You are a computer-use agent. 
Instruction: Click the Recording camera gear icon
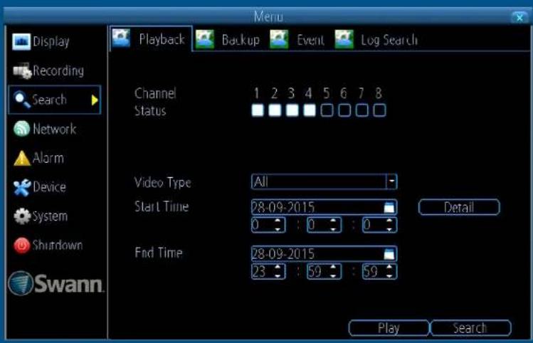click(x=22, y=70)
